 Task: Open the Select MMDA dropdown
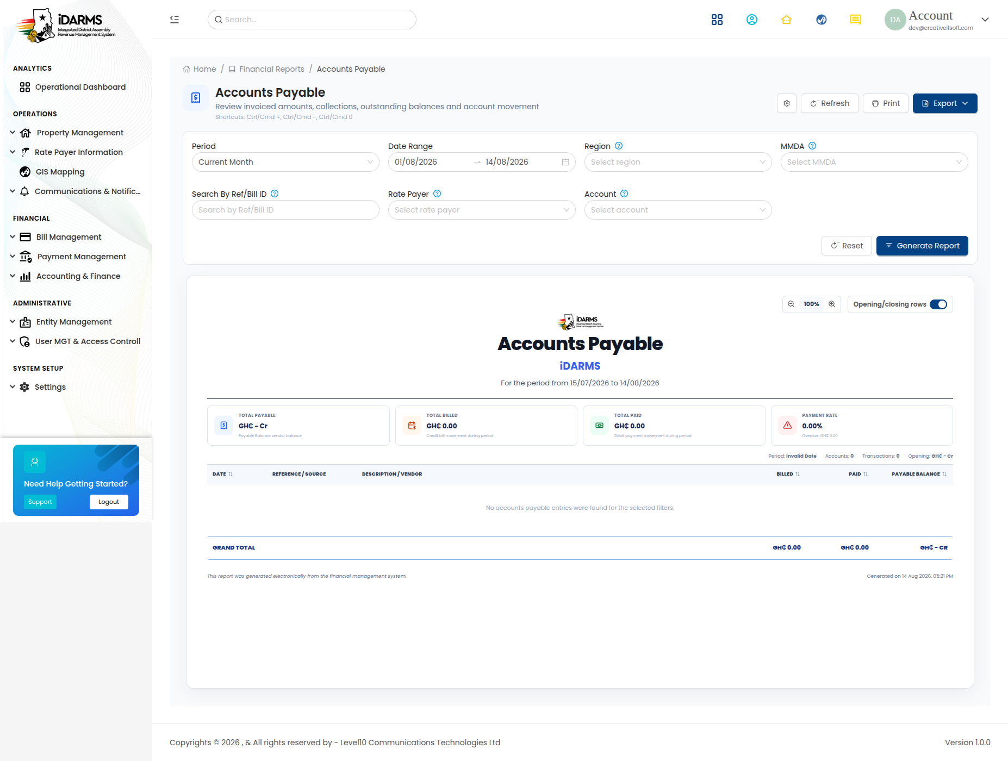874,162
